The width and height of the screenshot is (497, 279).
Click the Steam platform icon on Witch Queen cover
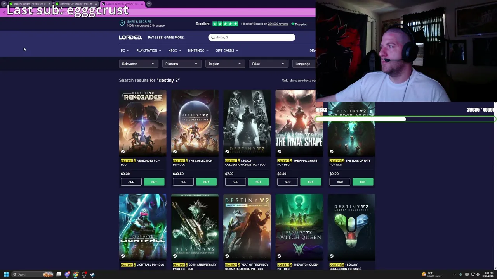pyautogui.click(x=279, y=256)
